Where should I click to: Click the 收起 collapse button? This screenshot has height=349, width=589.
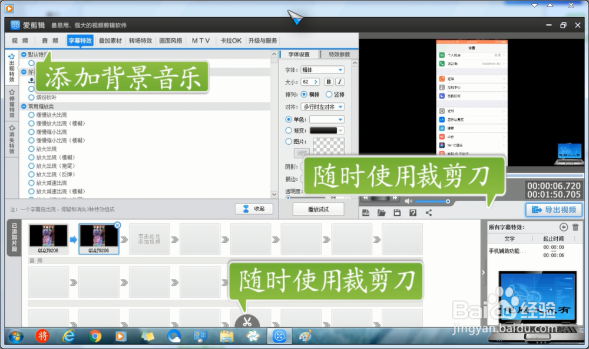254,209
